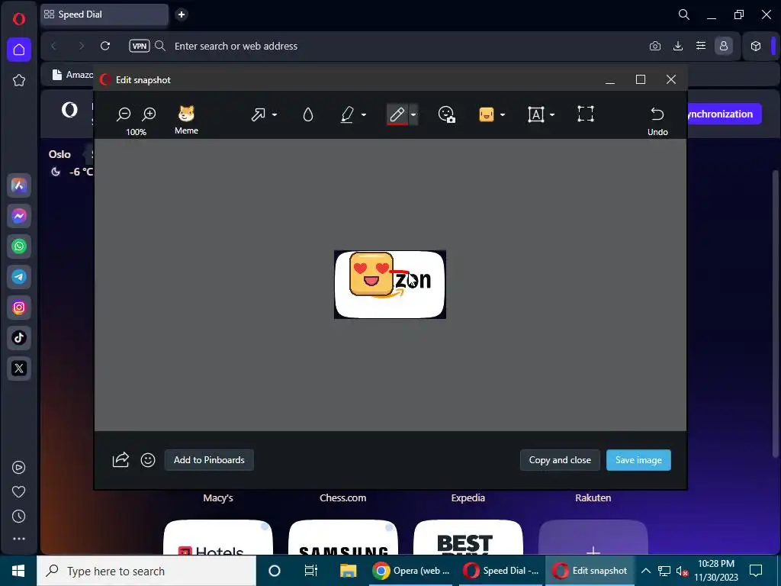Open Telegram in sidebar
781x586 pixels.
click(19, 276)
